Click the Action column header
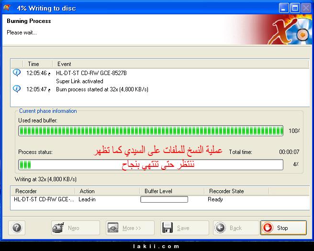 107,191
